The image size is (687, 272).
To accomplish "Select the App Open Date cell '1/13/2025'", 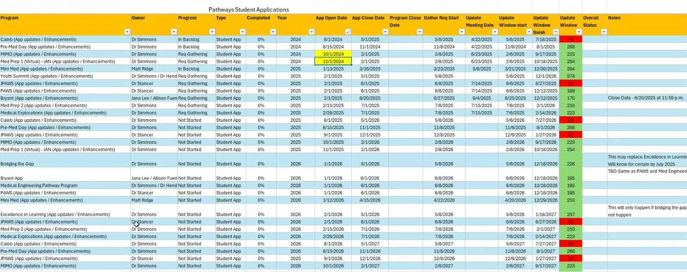I will pyautogui.click(x=333, y=69).
